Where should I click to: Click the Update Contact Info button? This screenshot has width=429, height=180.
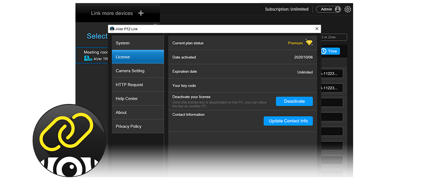288,121
